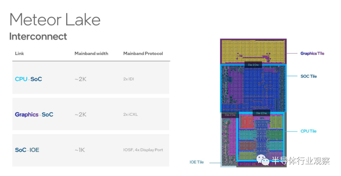Click Die 2 Die label between Graphics and SOC
Image resolution: width=341 pixels, height=176 pixels.
pos(253,65)
